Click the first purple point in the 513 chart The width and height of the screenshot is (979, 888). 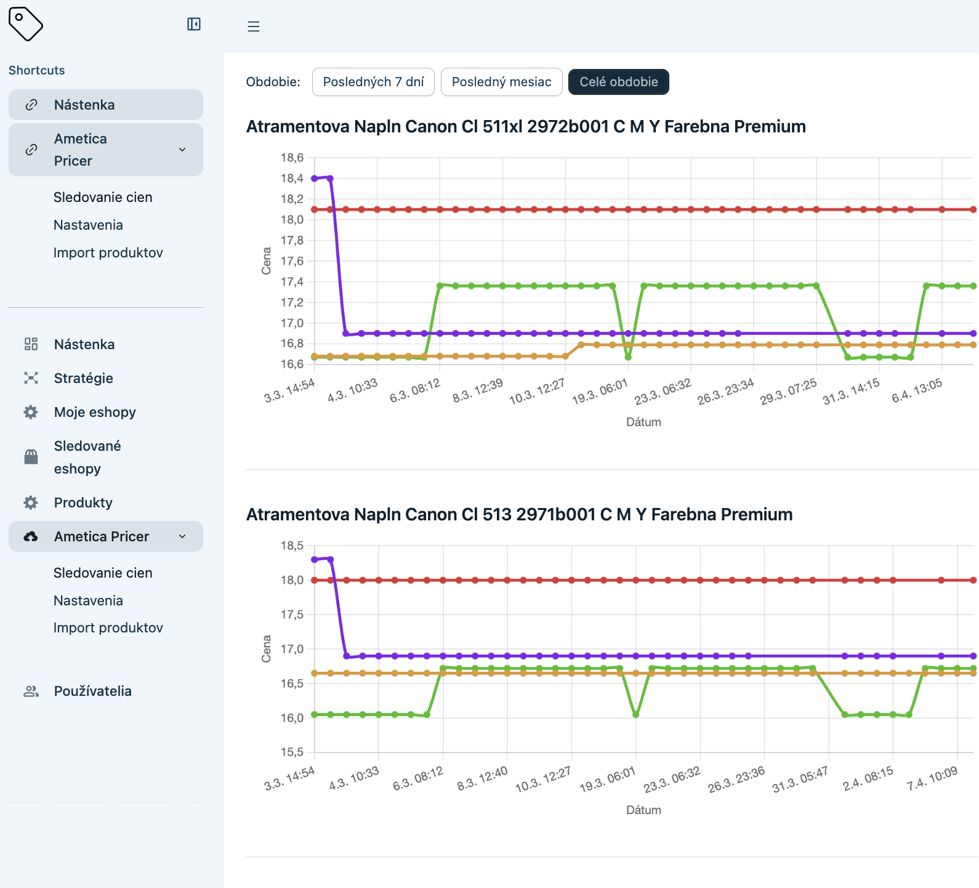[315, 560]
